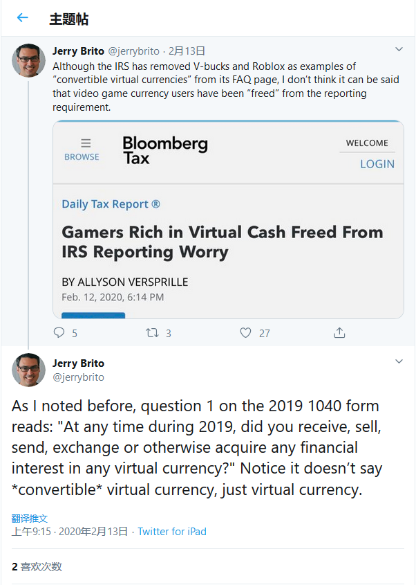Click the Jerry Brito name in first tweet
Screen dimensions: 416x585
pos(78,51)
